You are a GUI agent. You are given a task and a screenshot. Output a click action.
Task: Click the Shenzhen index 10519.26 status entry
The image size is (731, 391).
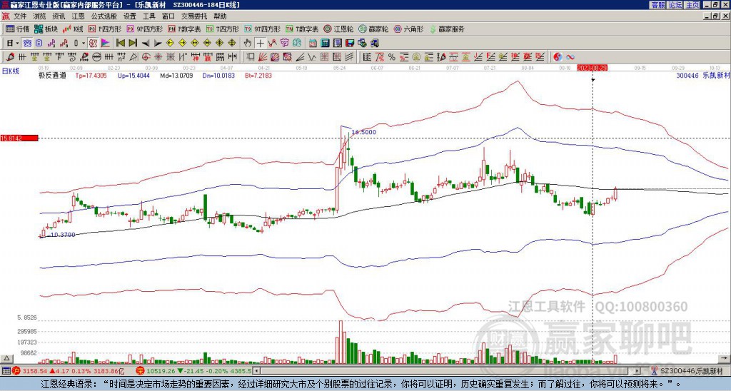point(193,371)
